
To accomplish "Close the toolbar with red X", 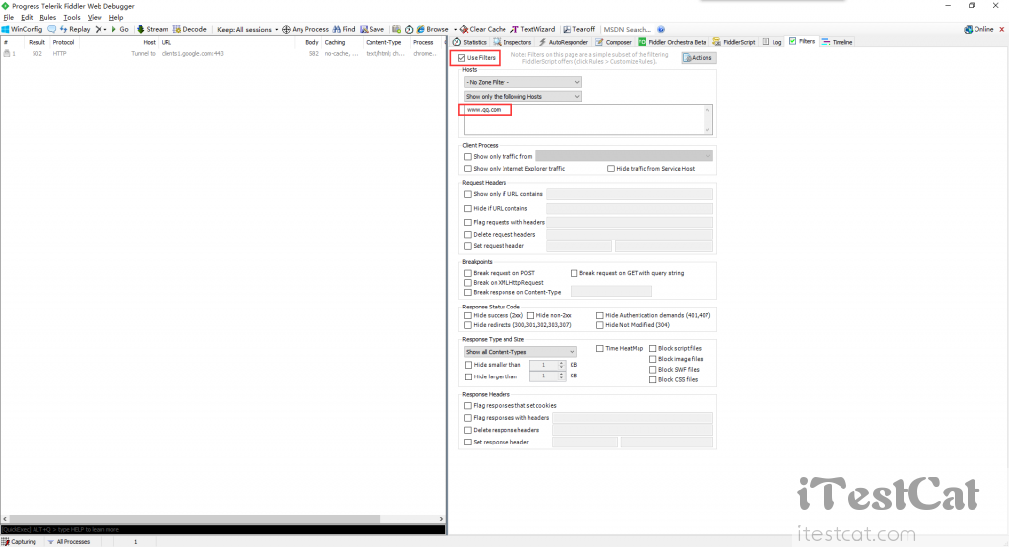I will [1001, 29].
